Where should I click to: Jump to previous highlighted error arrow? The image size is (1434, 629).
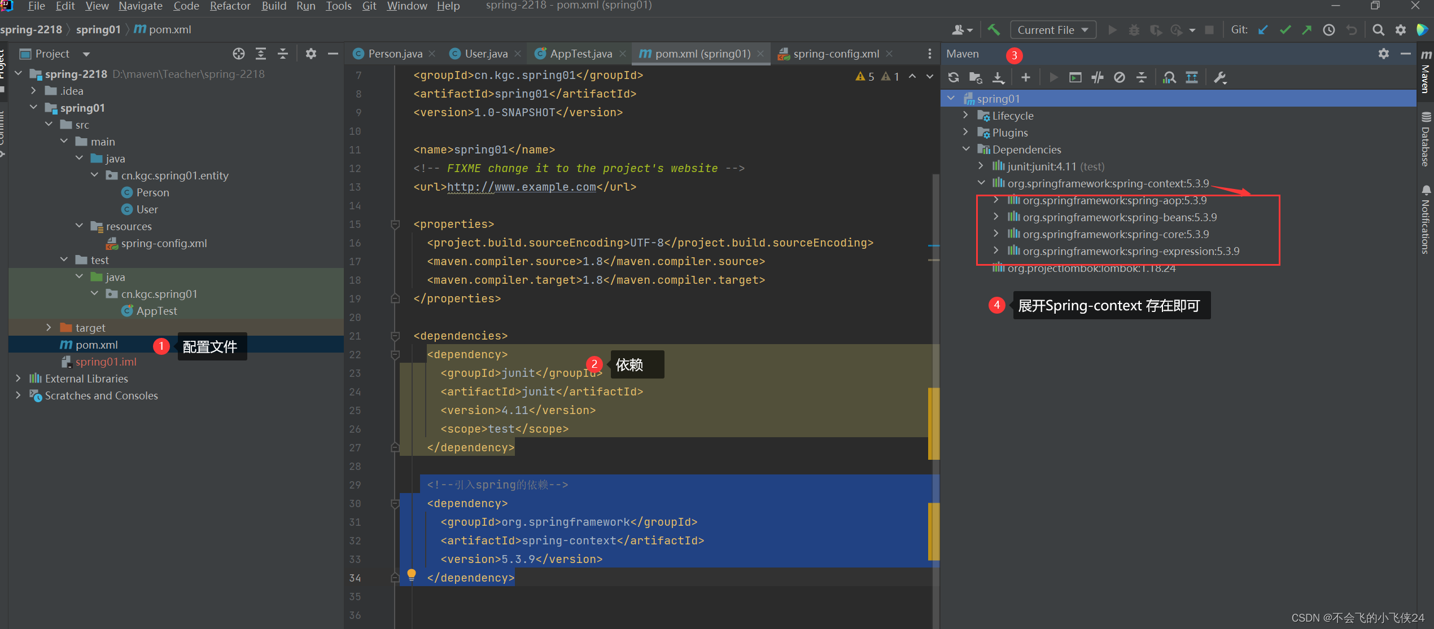[x=912, y=76]
